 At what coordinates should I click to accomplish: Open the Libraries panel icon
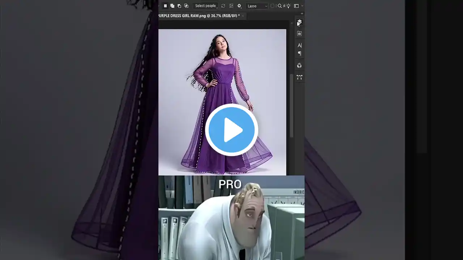click(x=300, y=33)
